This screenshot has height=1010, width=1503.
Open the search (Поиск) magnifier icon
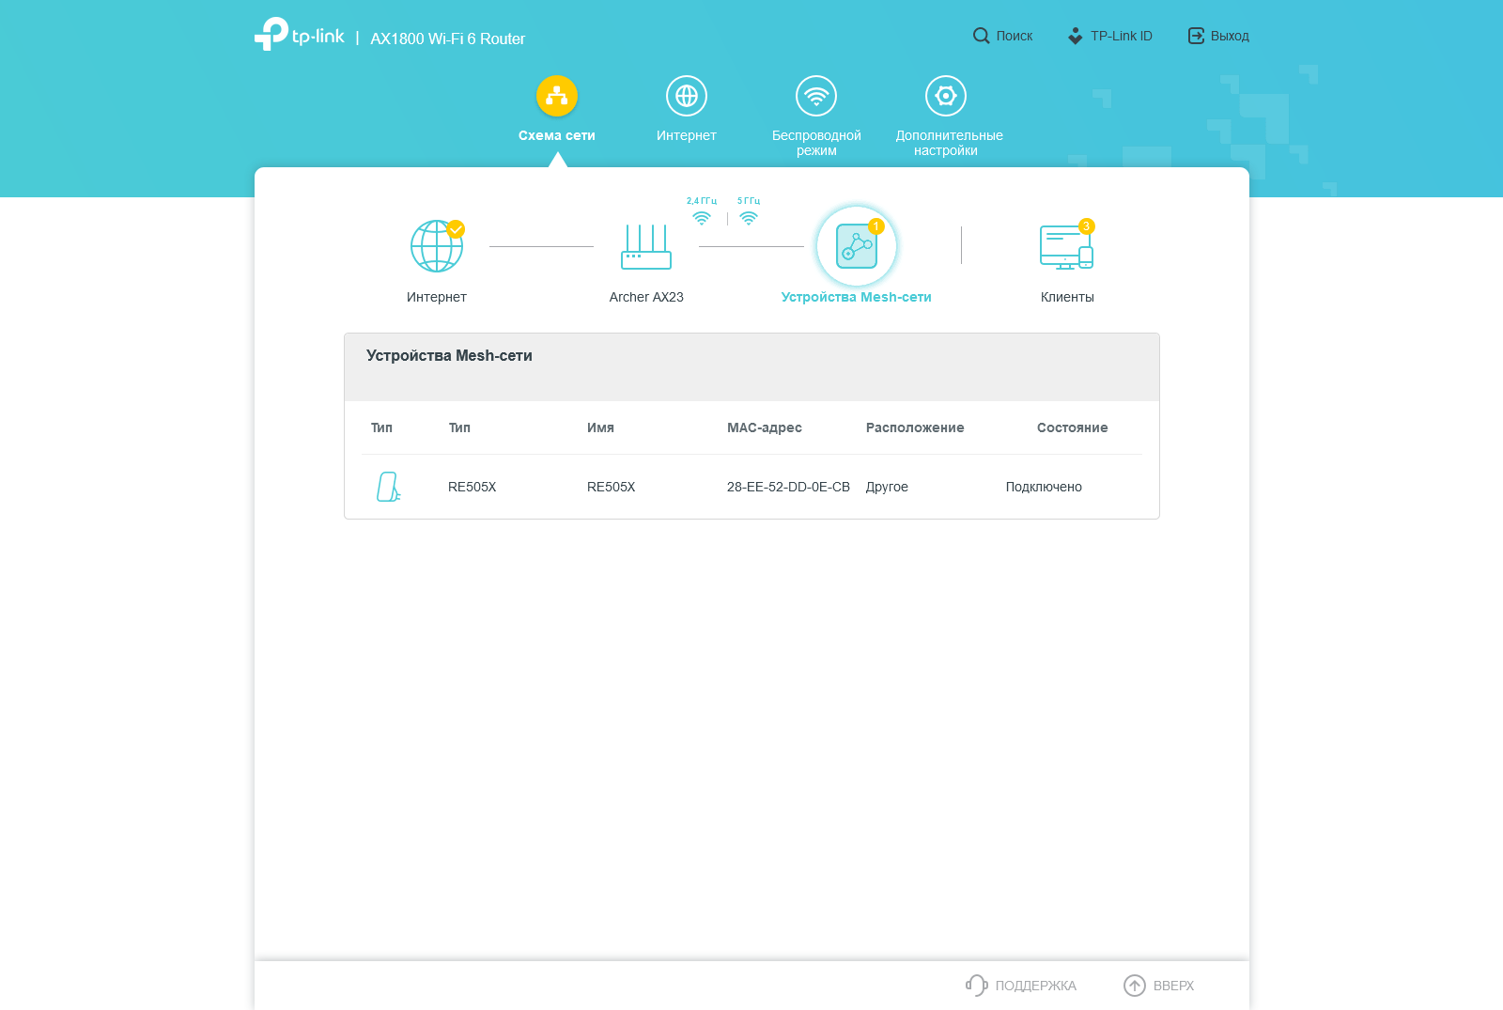[981, 36]
